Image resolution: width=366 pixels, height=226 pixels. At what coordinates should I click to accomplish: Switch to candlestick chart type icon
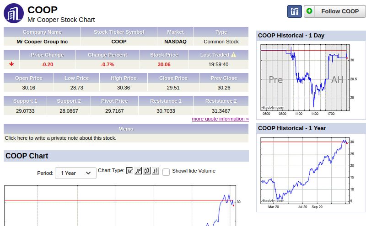tap(147, 171)
